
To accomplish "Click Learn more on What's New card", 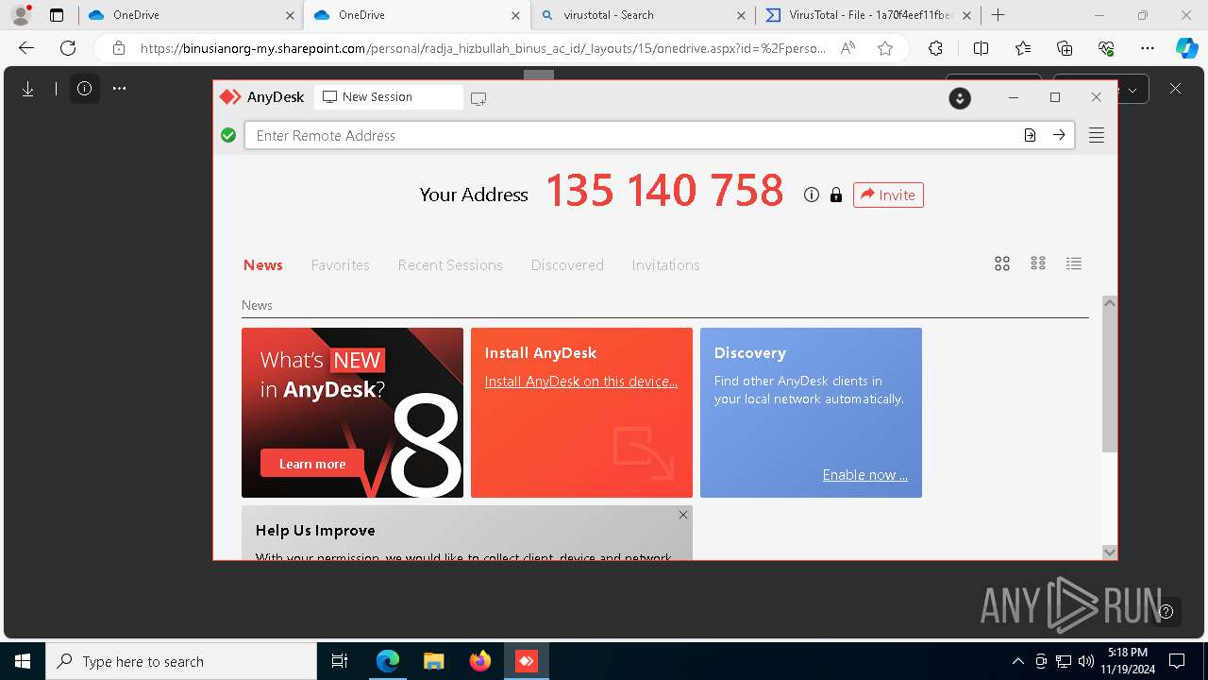I will click(312, 464).
